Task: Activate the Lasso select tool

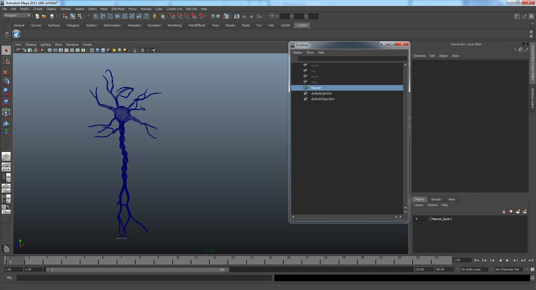Action: pos(6,61)
